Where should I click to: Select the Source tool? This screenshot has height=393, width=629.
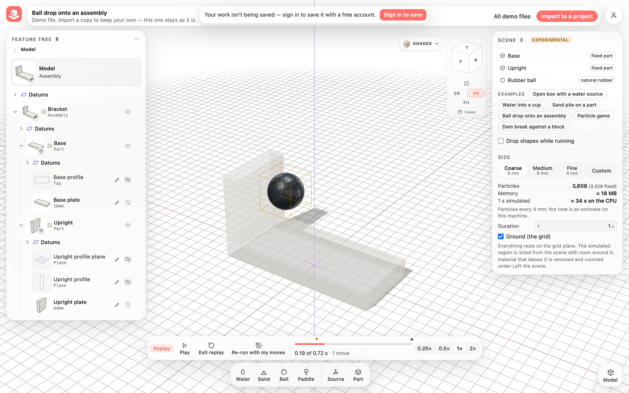pyautogui.click(x=336, y=375)
